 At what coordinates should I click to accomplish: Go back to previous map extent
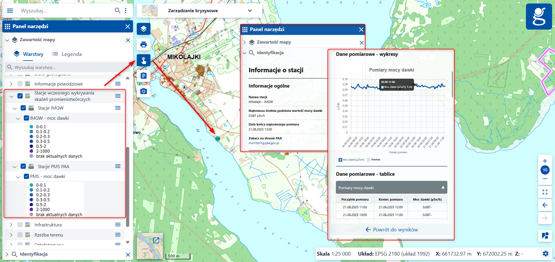pos(545,205)
